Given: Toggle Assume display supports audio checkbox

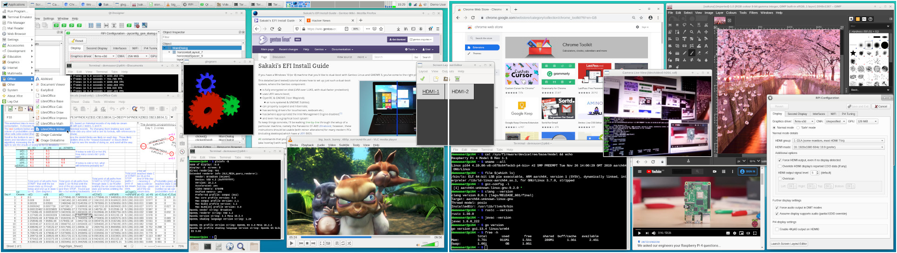Looking at the screenshot, I should click(x=777, y=213).
